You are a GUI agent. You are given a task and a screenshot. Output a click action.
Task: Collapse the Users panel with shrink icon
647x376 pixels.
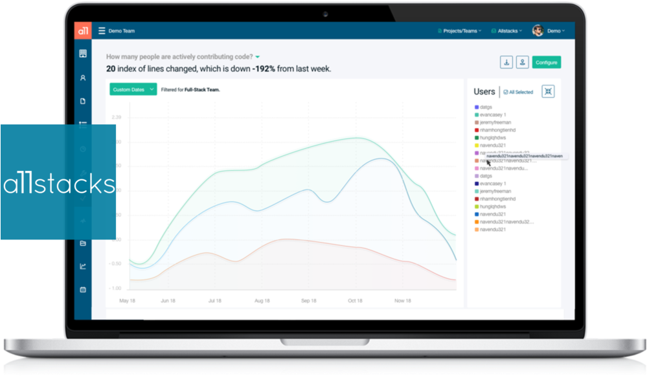(548, 91)
